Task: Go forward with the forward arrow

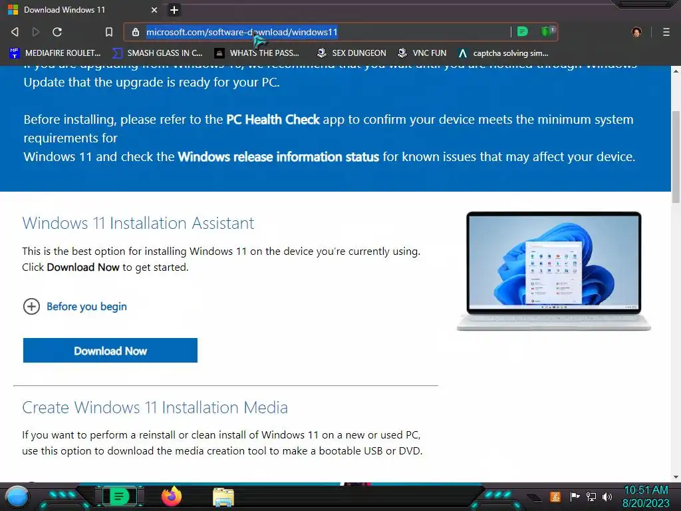Action: pos(36,32)
